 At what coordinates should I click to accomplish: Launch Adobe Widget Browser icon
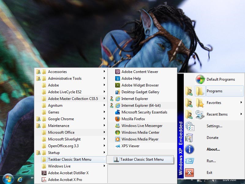pos(118,85)
